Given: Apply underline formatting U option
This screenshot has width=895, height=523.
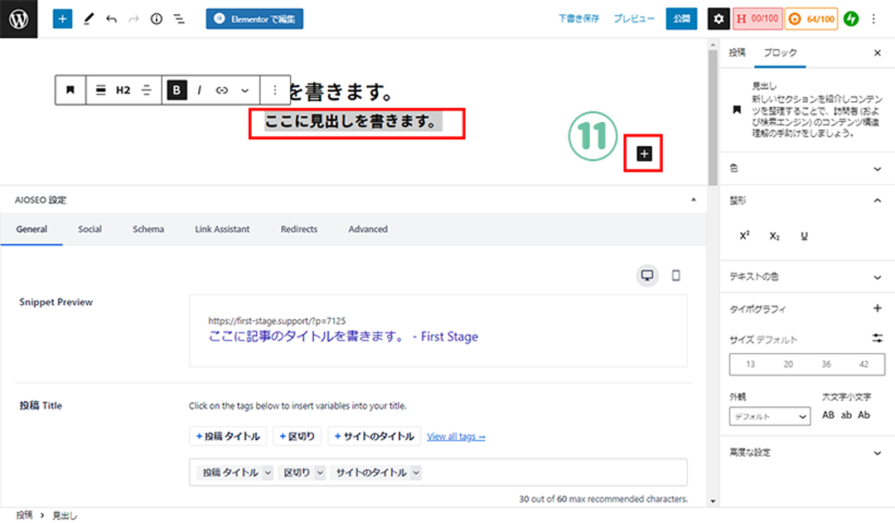Looking at the screenshot, I should [x=804, y=236].
